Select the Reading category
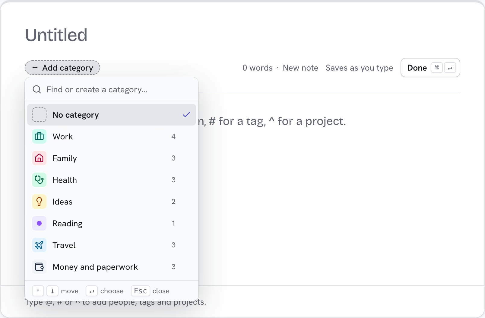The height and width of the screenshot is (318, 485). pyautogui.click(x=112, y=223)
